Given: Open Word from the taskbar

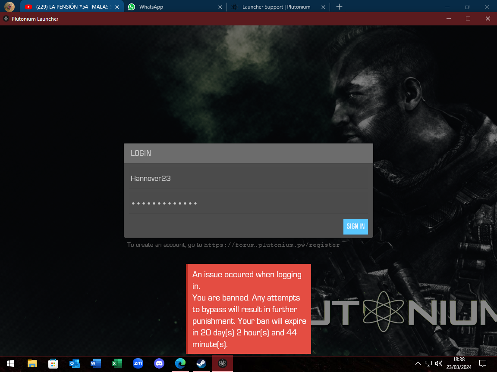Looking at the screenshot, I should tap(96, 363).
